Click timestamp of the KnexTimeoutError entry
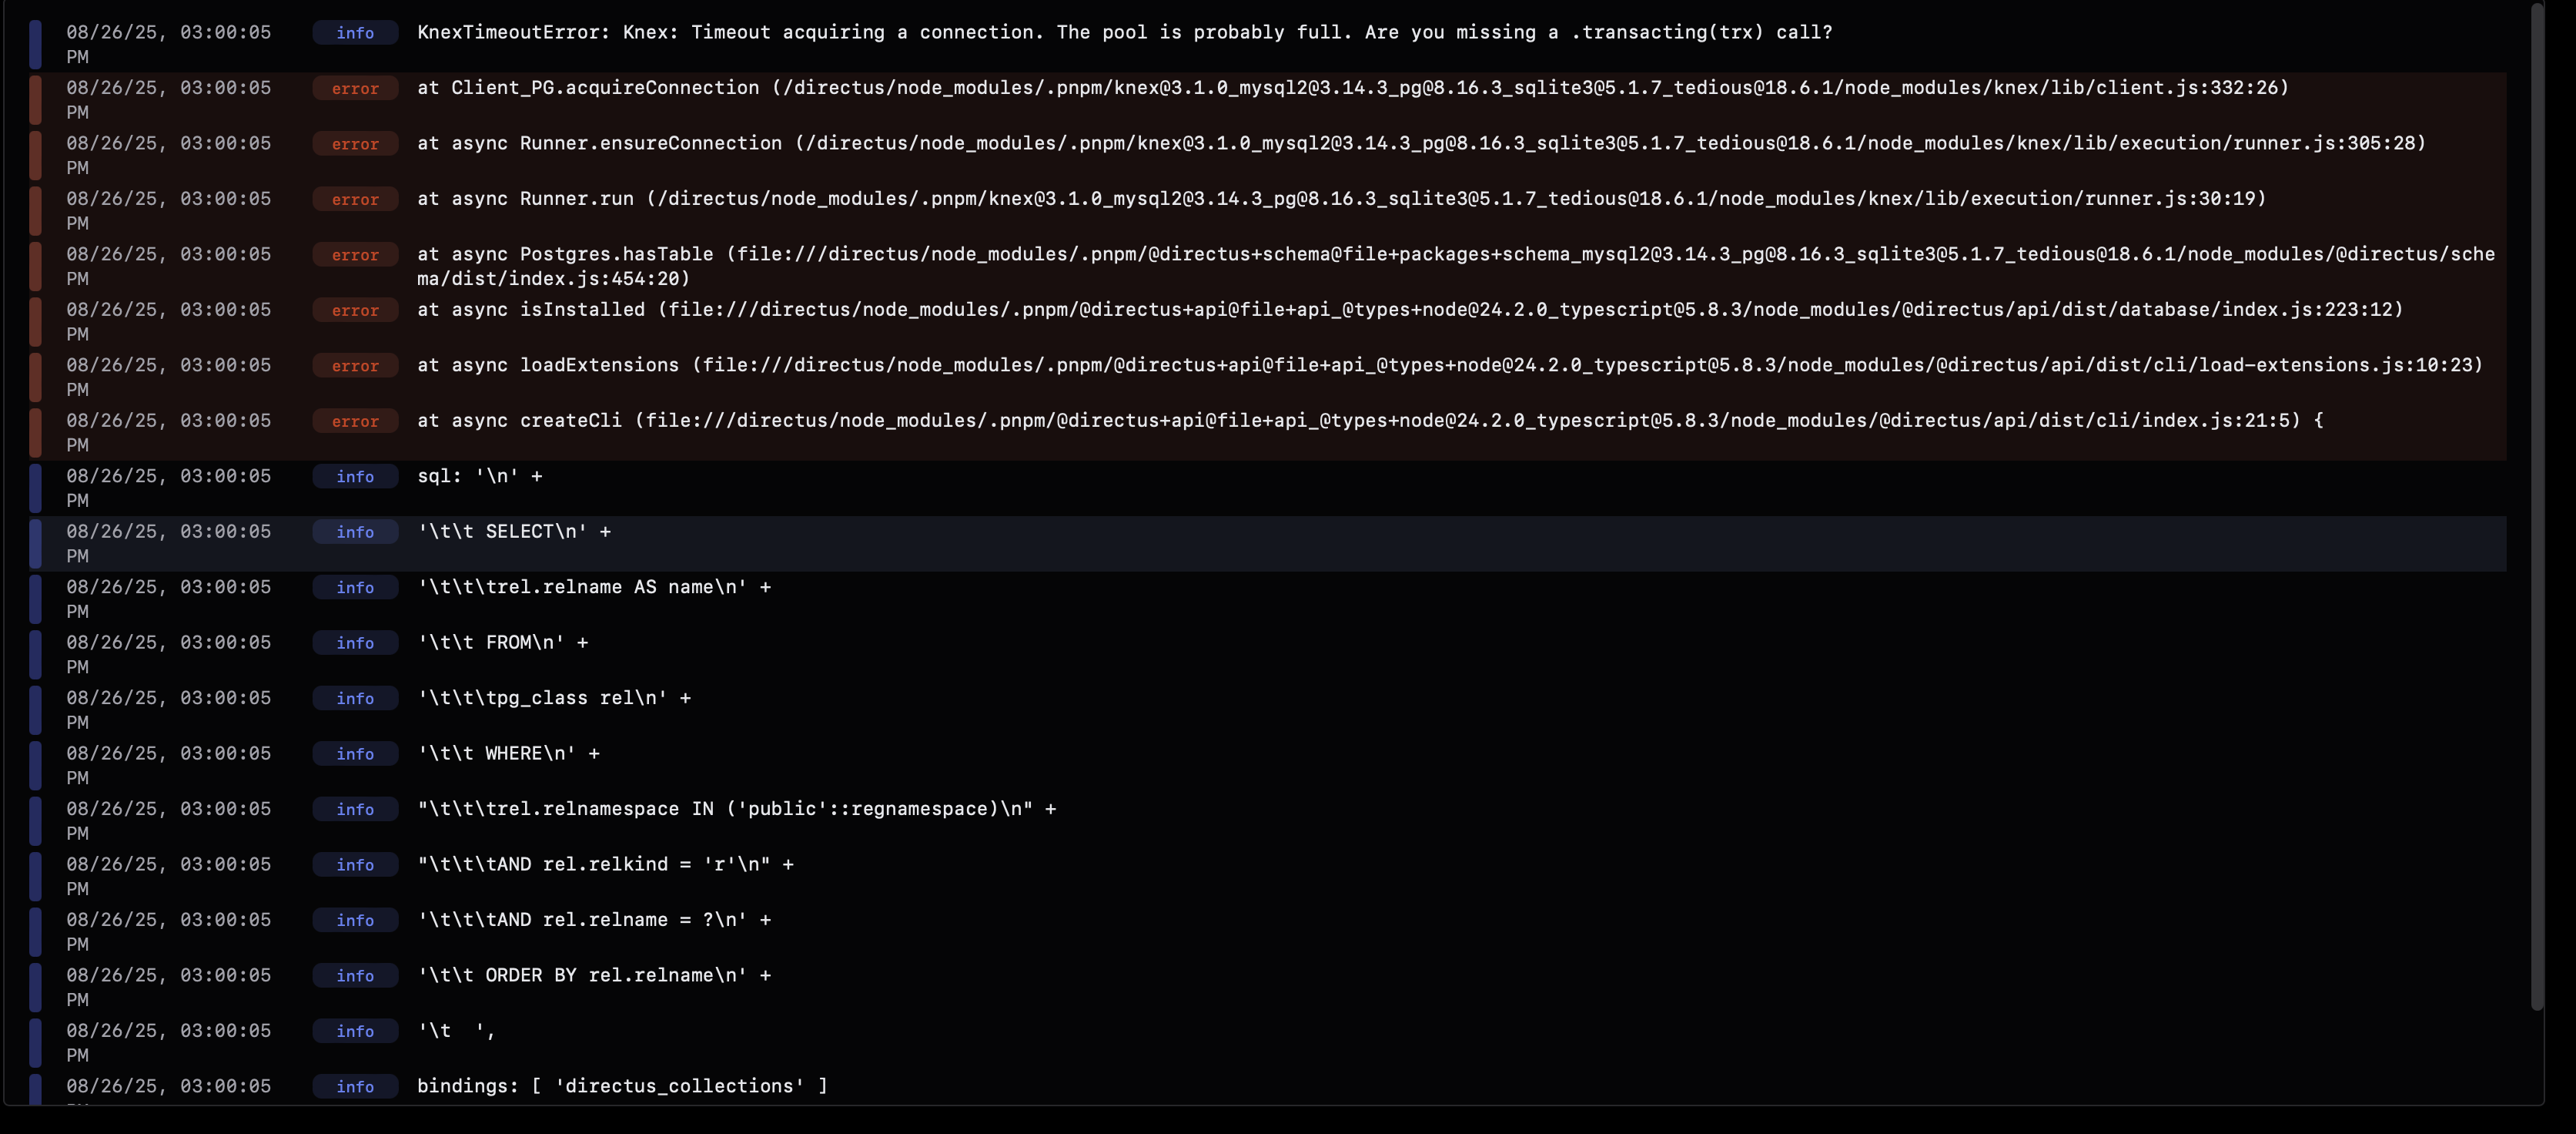 click(x=168, y=32)
